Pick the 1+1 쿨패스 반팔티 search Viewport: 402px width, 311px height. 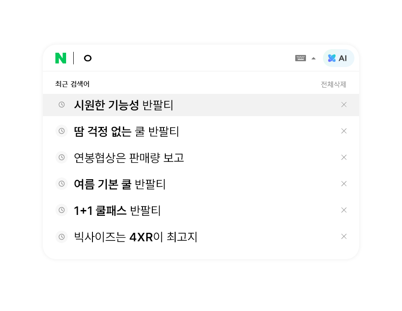click(x=117, y=210)
